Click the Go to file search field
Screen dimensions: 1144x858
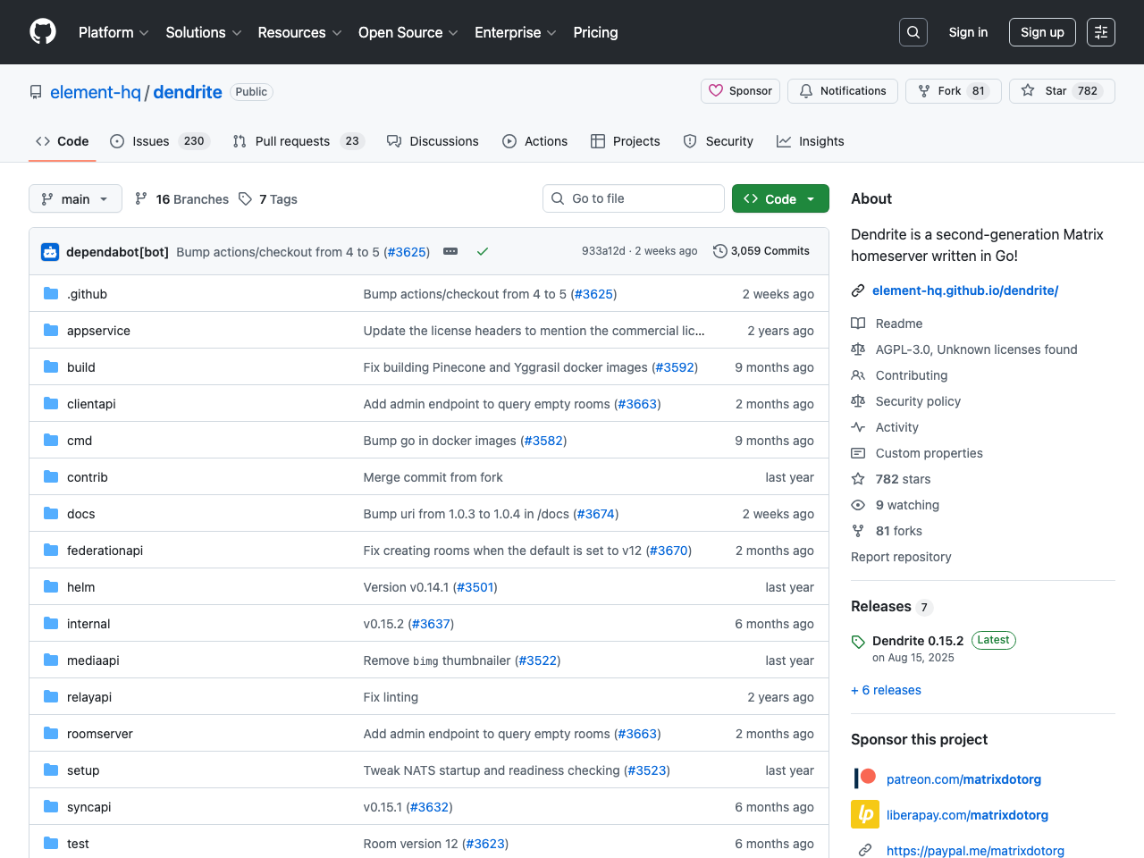pos(634,198)
